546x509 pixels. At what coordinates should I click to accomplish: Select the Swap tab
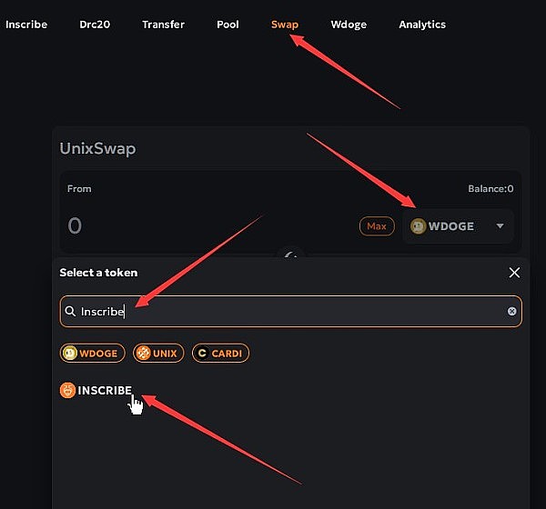285,25
